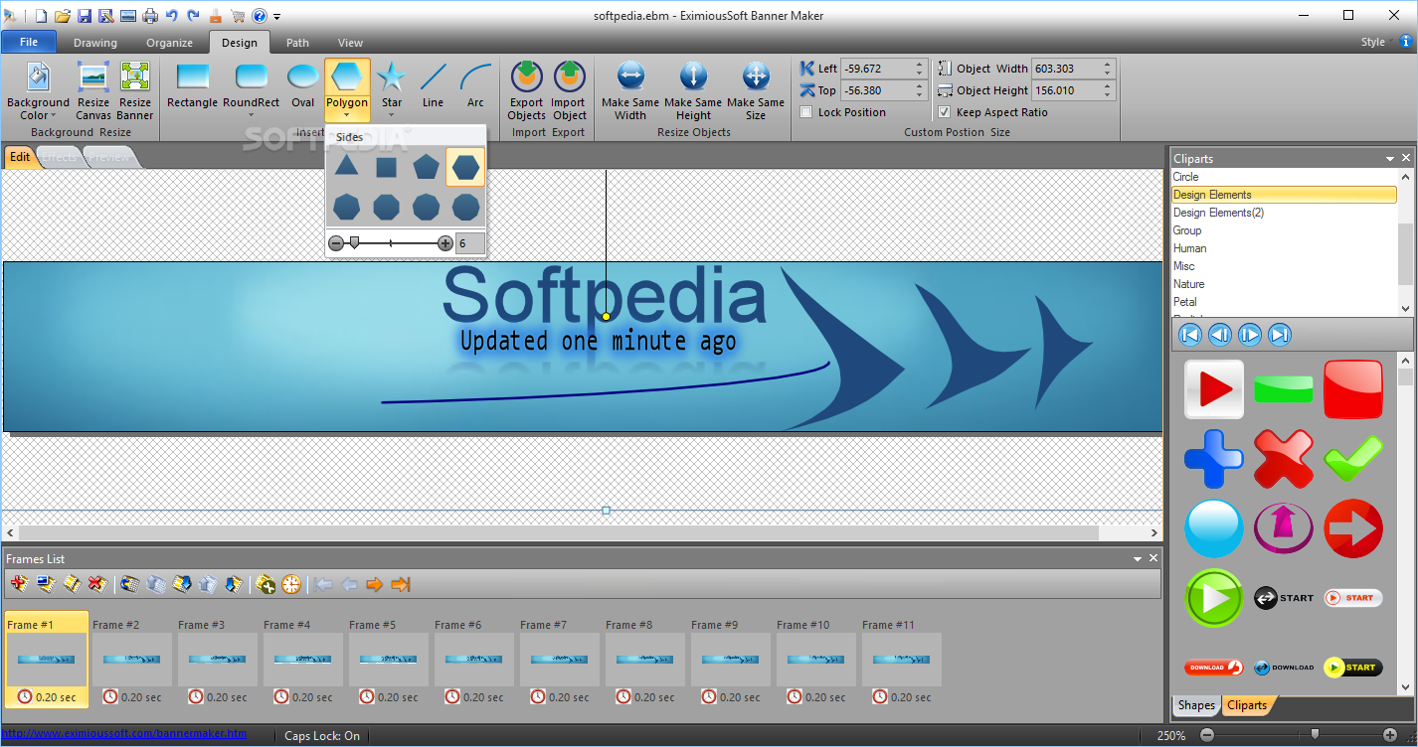The image size is (1418, 747).
Task: Open the eximioussoft.com website link
Action: pyautogui.click(x=125, y=734)
